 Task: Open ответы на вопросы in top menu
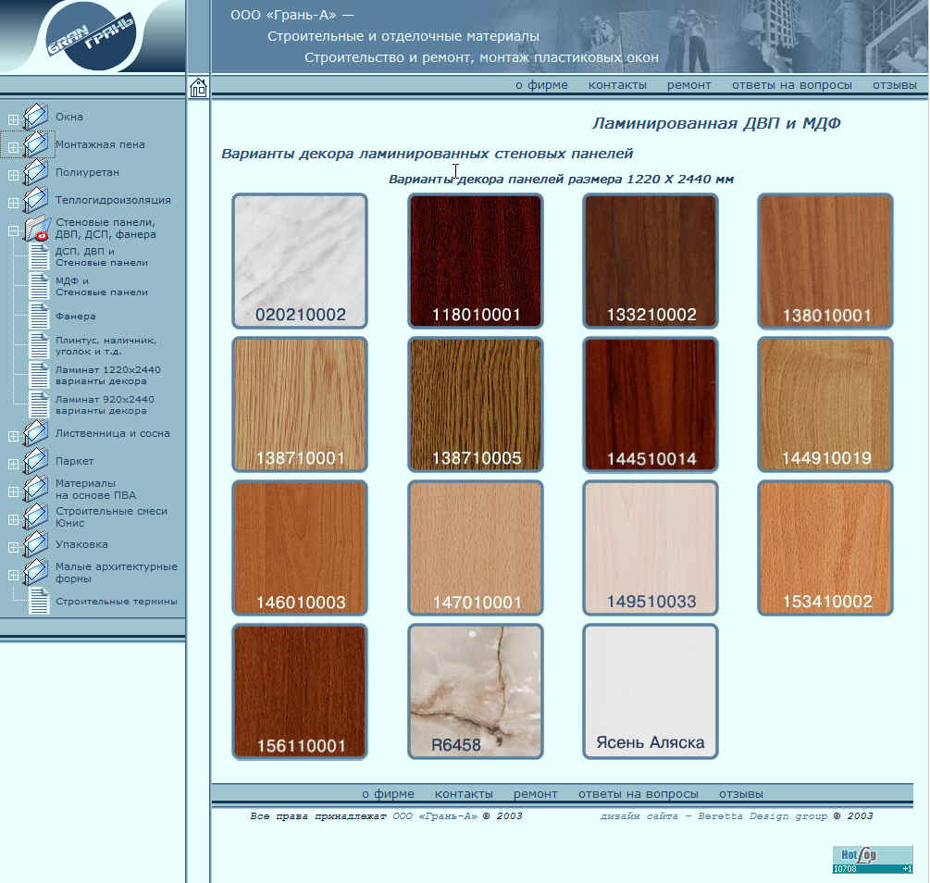point(791,85)
